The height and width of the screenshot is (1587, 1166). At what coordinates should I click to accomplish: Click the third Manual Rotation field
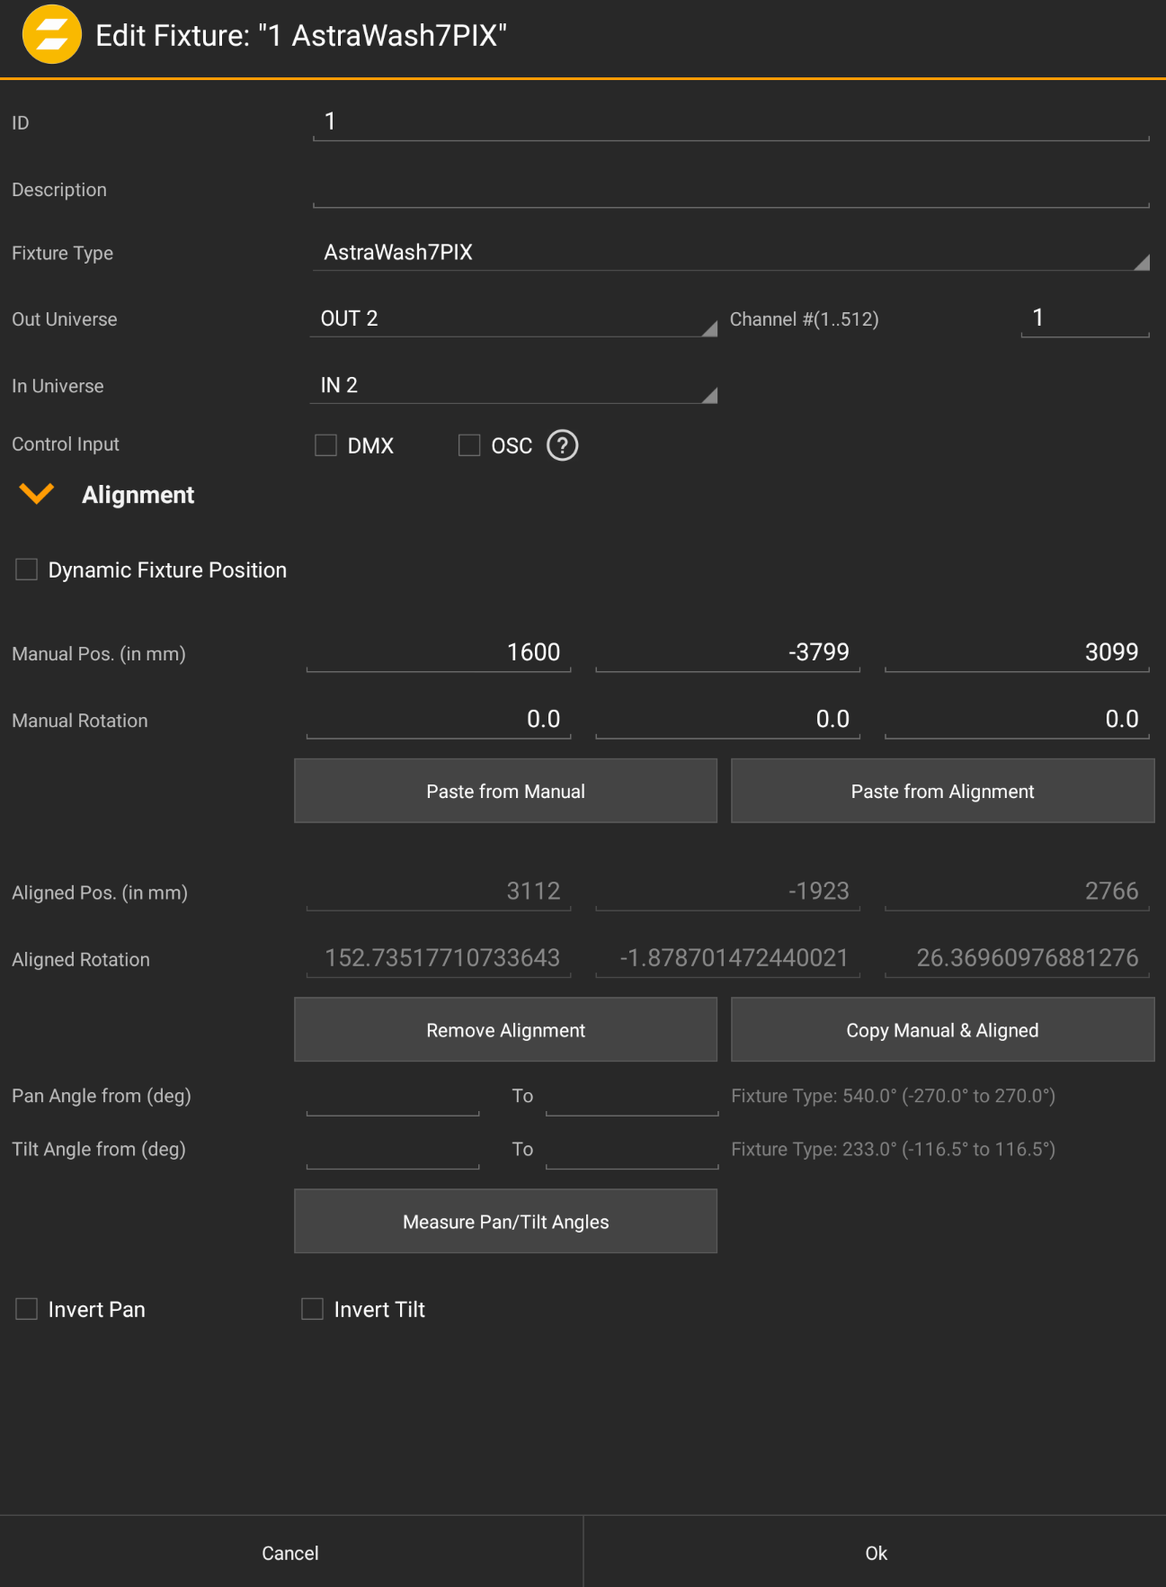click(x=1018, y=720)
